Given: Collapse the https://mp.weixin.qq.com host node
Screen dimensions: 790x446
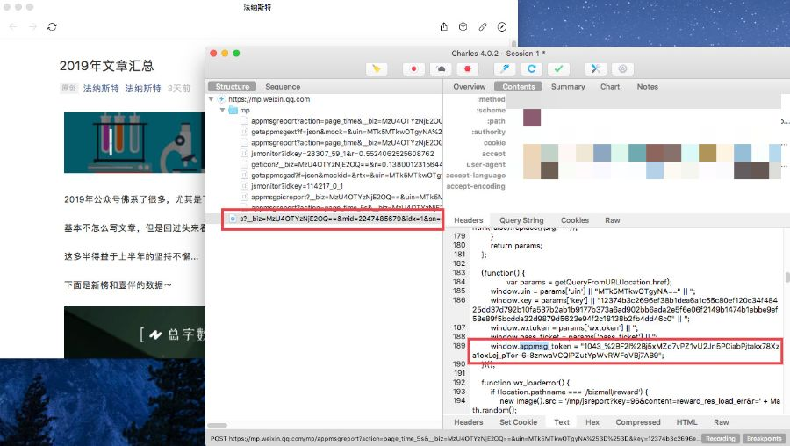Looking at the screenshot, I should pyautogui.click(x=211, y=99).
